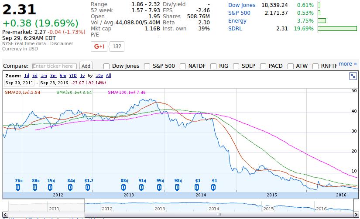Viewport: 360px width, 219px height.
Task: Click the SDRL performance bar
Action: [x=337, y=29]
